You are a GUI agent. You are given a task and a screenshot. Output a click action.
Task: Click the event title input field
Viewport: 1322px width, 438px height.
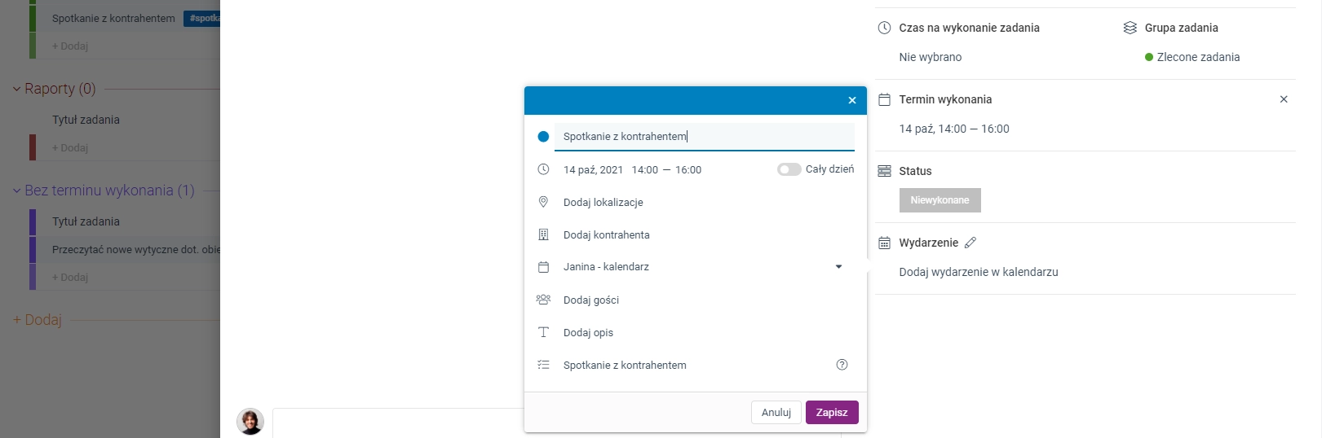click(x=705, y=137)
